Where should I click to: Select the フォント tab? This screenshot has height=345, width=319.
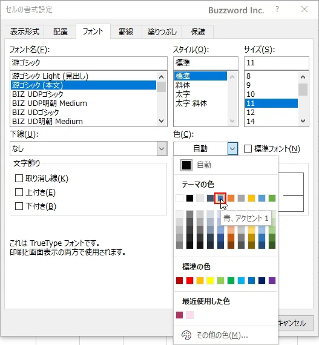click(x=93, y=31)
